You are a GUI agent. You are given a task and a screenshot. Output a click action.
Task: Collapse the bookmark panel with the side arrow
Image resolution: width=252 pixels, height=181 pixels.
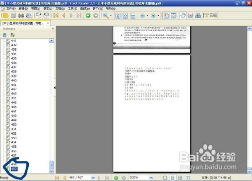click(x=55, y=87)
